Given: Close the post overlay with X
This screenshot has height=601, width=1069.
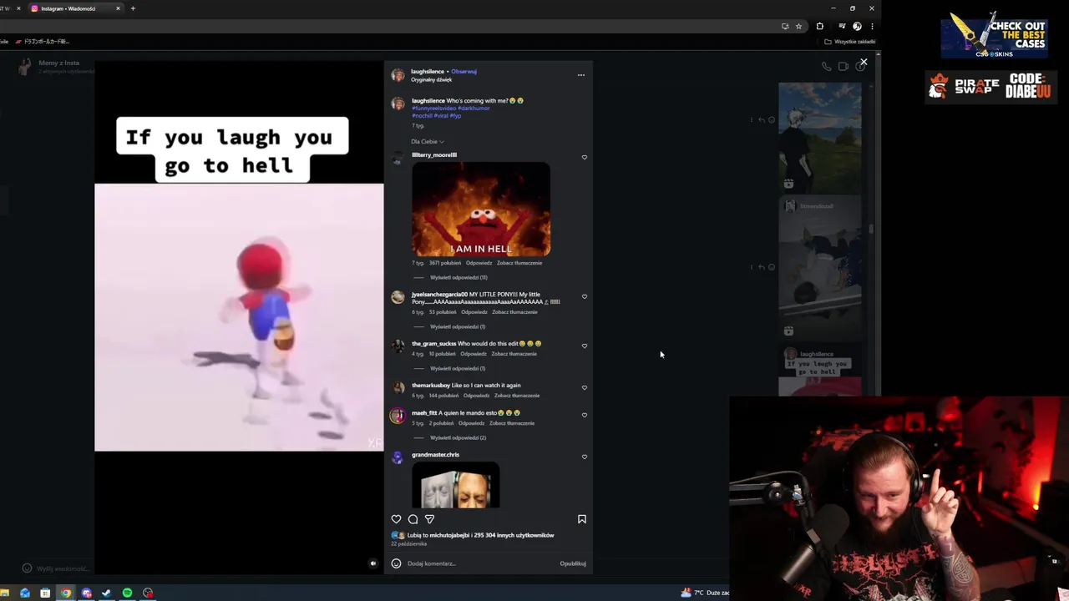Looking at the screenshot, I should pos(864,62).
